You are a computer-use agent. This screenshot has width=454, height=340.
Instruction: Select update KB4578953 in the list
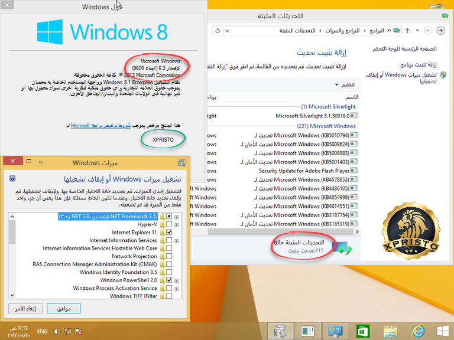[306, 179]
